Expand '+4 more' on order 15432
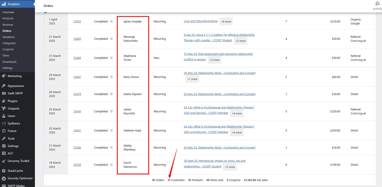This screenshot has width=382, height=187. coord(237,133)
